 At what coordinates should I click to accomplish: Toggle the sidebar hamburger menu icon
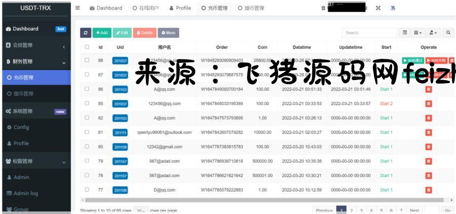pyautogui.click(x=78, y=8)
